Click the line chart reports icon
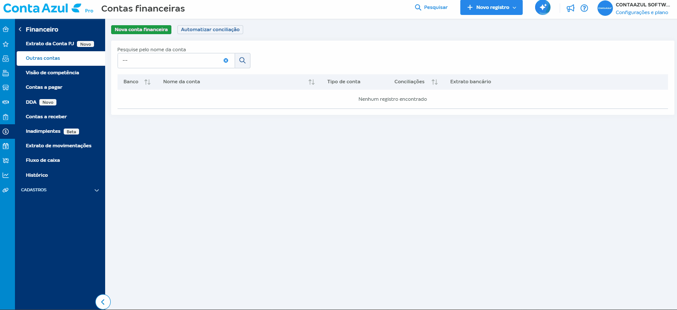This screenshot has width=677, height=310. (x=6, y=175)
